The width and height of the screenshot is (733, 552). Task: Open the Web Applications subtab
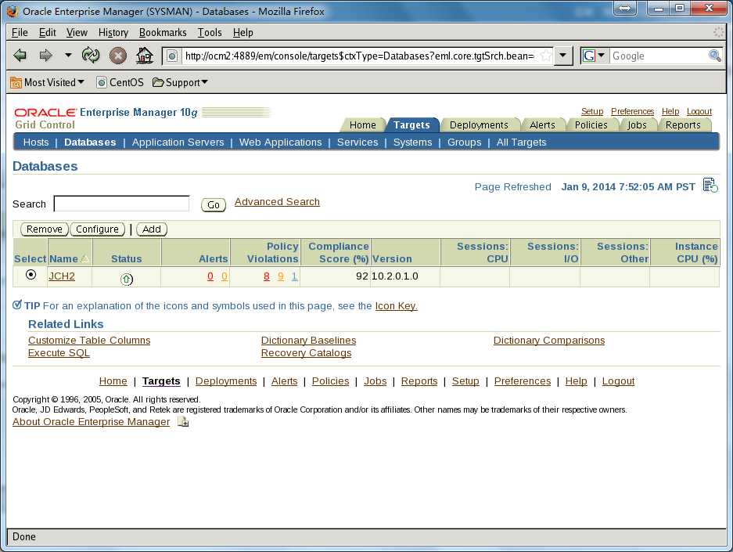281,143
